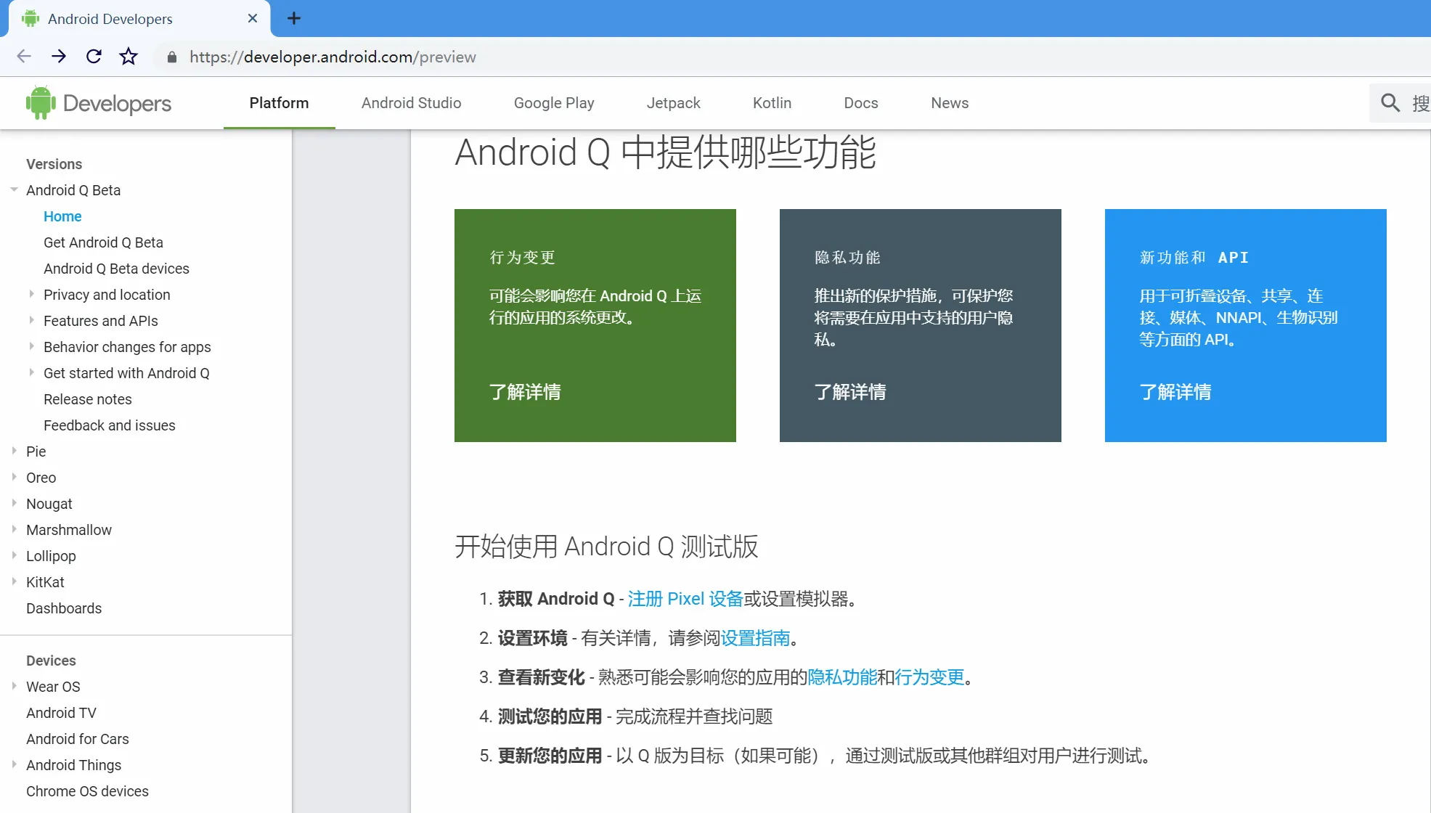Open the 设置指南 link
The image size is (1431, 813).
(755, 638)
